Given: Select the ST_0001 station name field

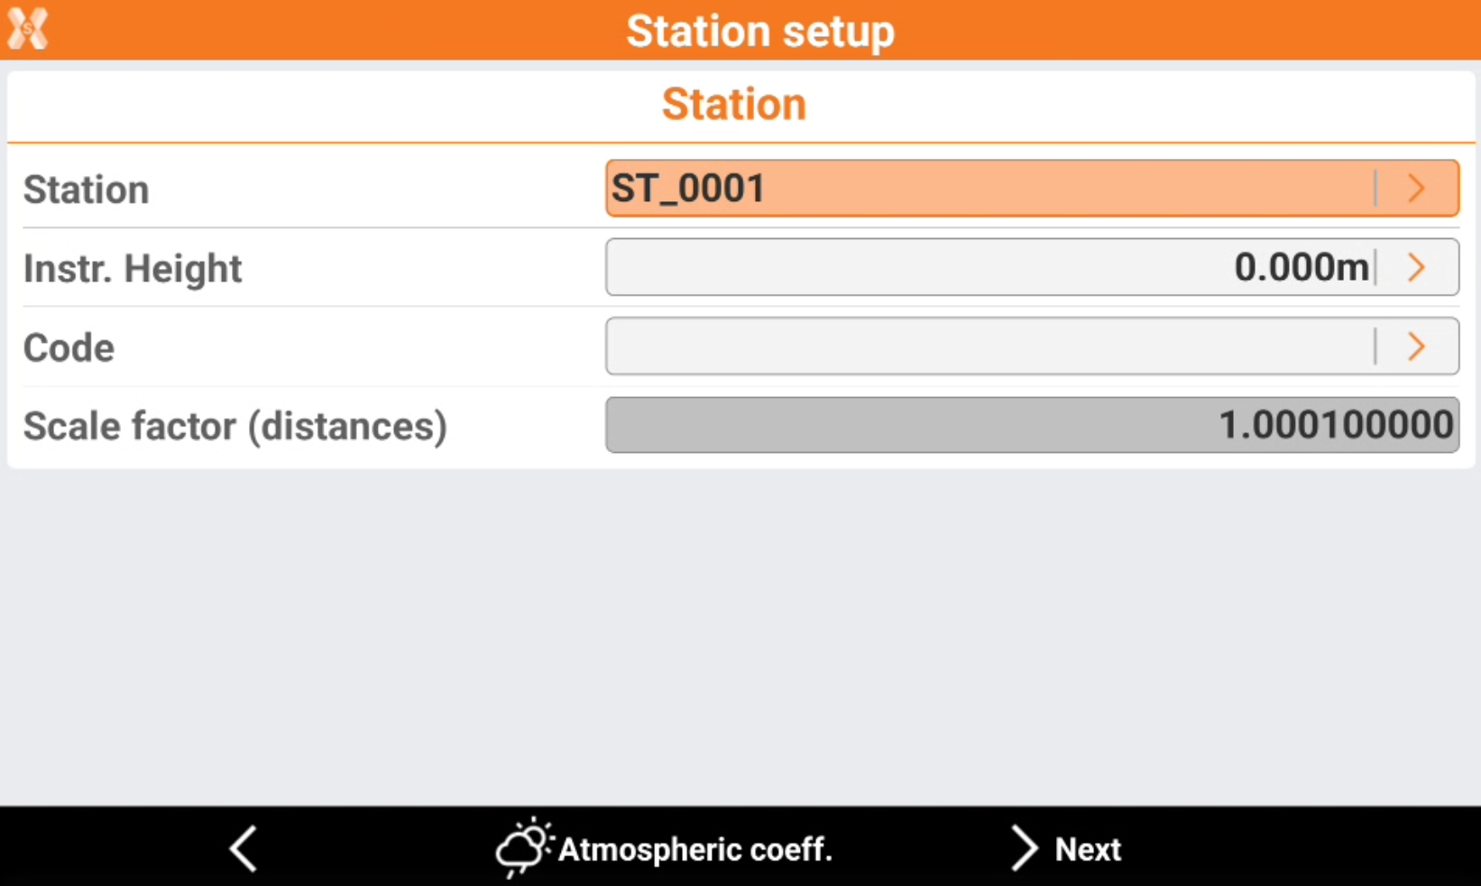Looking at the screenshot, I should [988, 189].
